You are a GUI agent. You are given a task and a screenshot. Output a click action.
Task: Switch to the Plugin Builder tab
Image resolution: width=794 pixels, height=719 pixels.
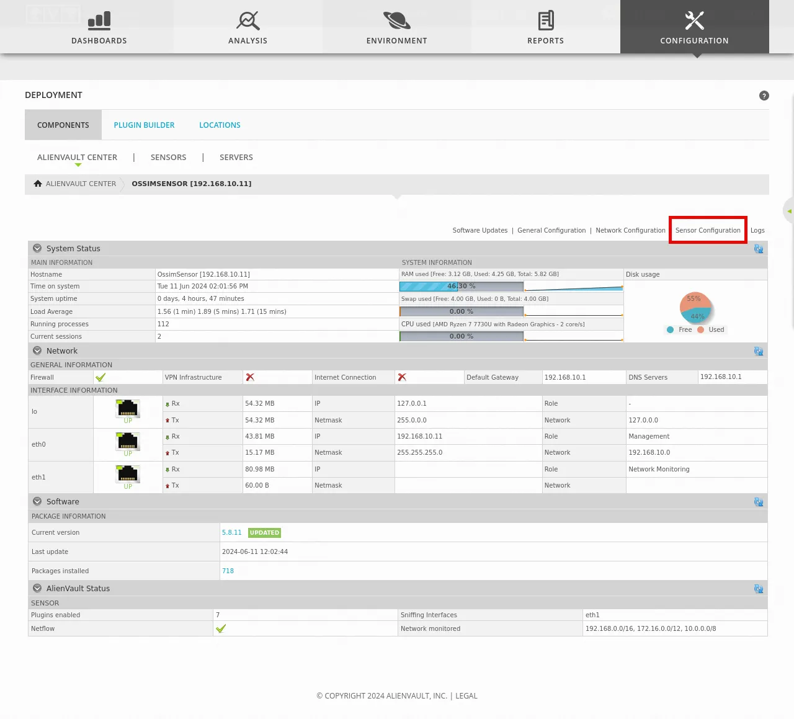[x=144, y=125]
